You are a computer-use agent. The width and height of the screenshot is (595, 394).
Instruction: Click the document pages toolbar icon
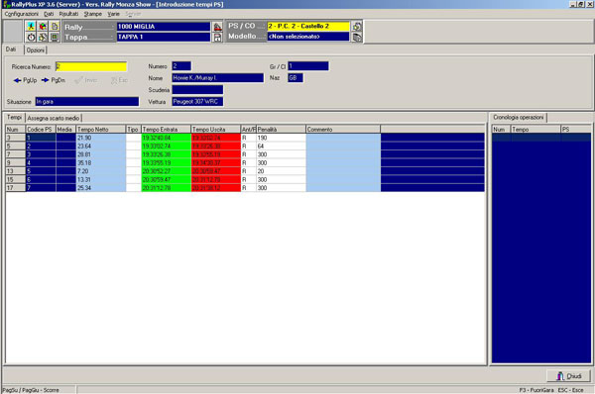(x=55, y=26)
